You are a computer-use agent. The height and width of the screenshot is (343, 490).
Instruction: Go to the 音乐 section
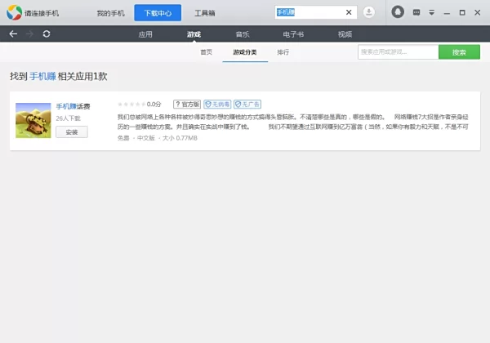point(243,34)
